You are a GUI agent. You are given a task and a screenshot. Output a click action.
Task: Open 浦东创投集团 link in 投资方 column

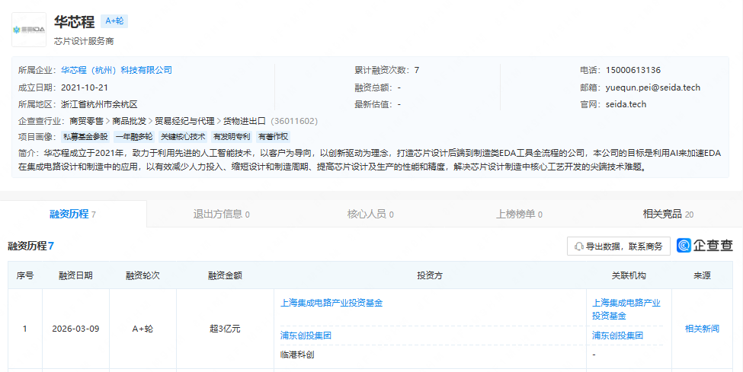pyautogui.click(x=306, y=335)
